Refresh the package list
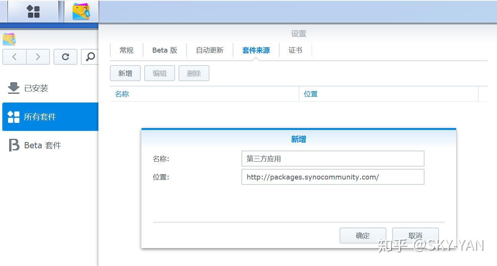 (x=65, y=56)
